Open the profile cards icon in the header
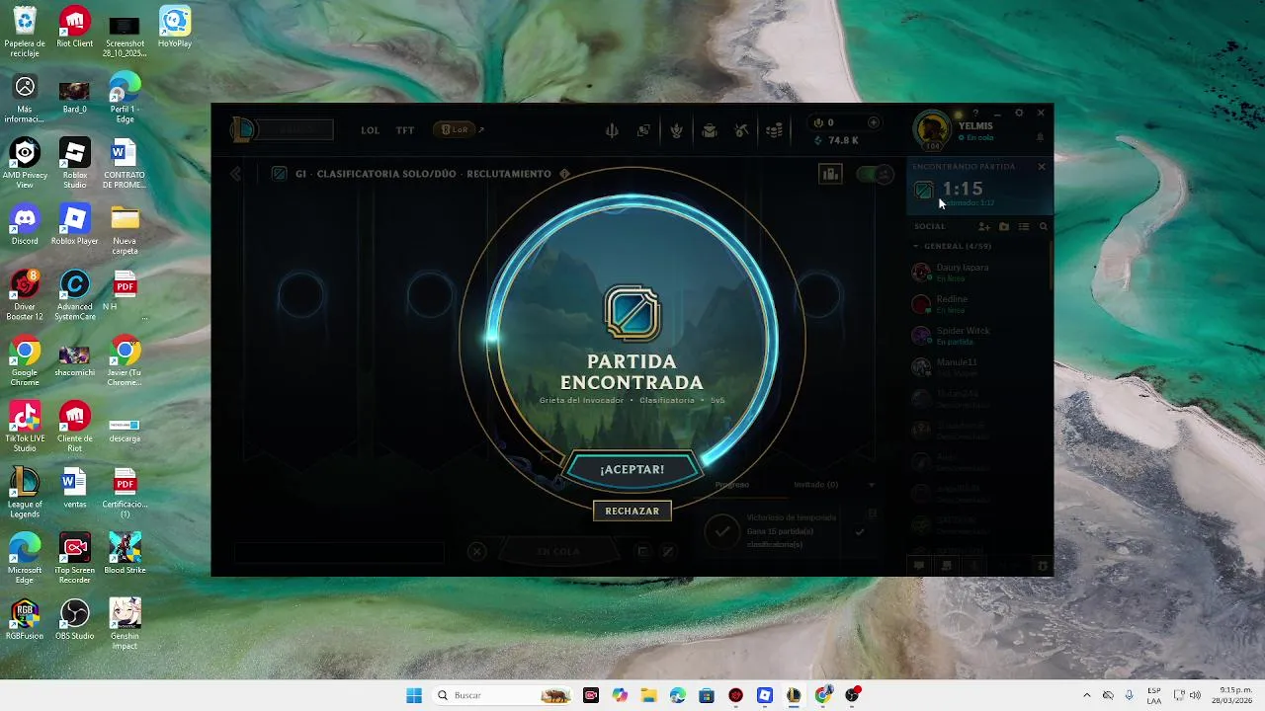Image resolution: width=1265 pixels, height=711 pixels. click(643, 130)
